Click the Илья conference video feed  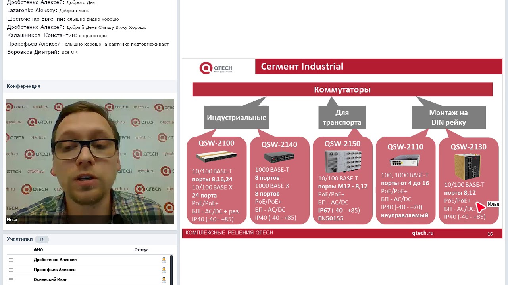[90, 161]
